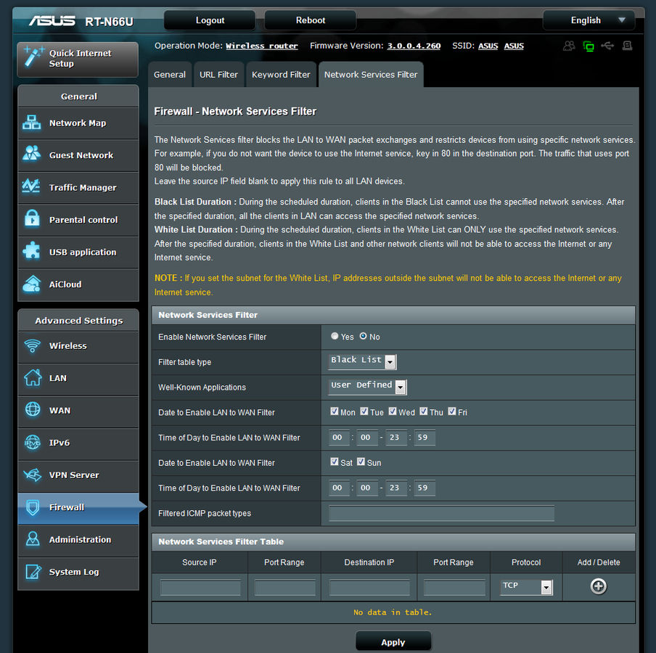Click the Filtered ICMP packet types field

441,513
